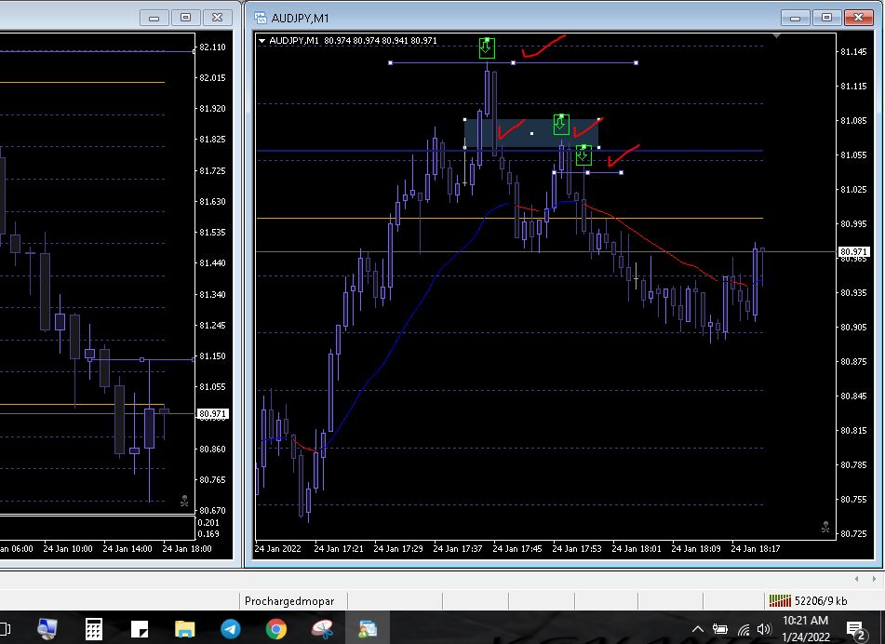
Task: Click the gray chart shift triangle marker
Action: (776, 35)
